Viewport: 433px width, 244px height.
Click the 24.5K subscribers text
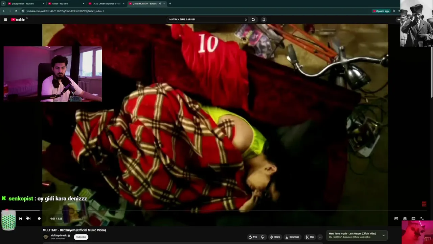click(58, 239)
